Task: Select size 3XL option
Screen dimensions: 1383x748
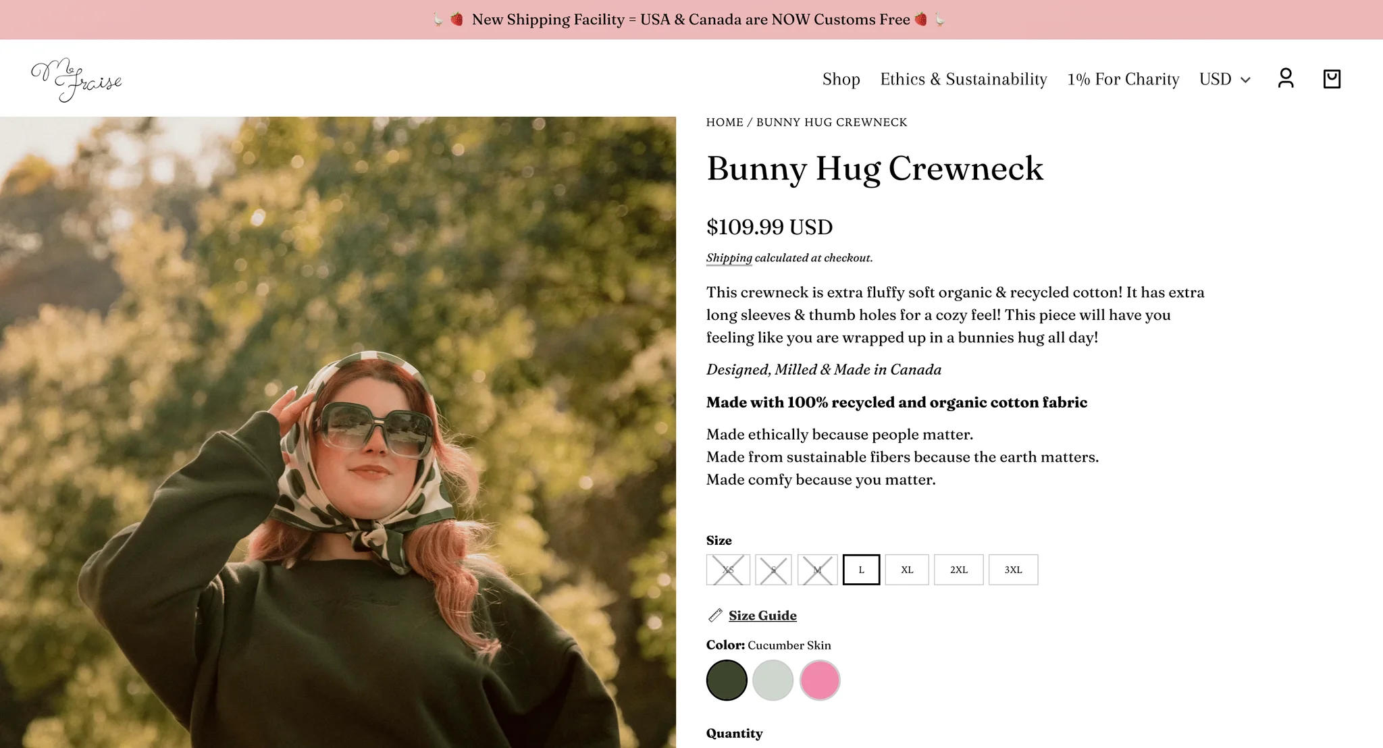Action: coord(1013,570)
